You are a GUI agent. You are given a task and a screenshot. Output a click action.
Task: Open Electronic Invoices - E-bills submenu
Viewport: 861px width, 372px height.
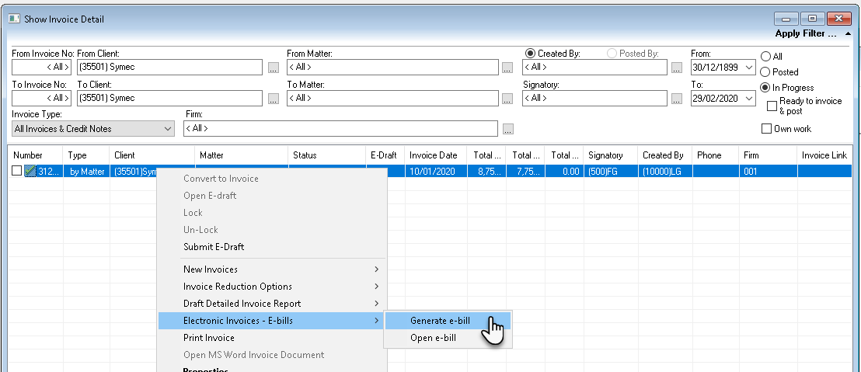(272, 321)
